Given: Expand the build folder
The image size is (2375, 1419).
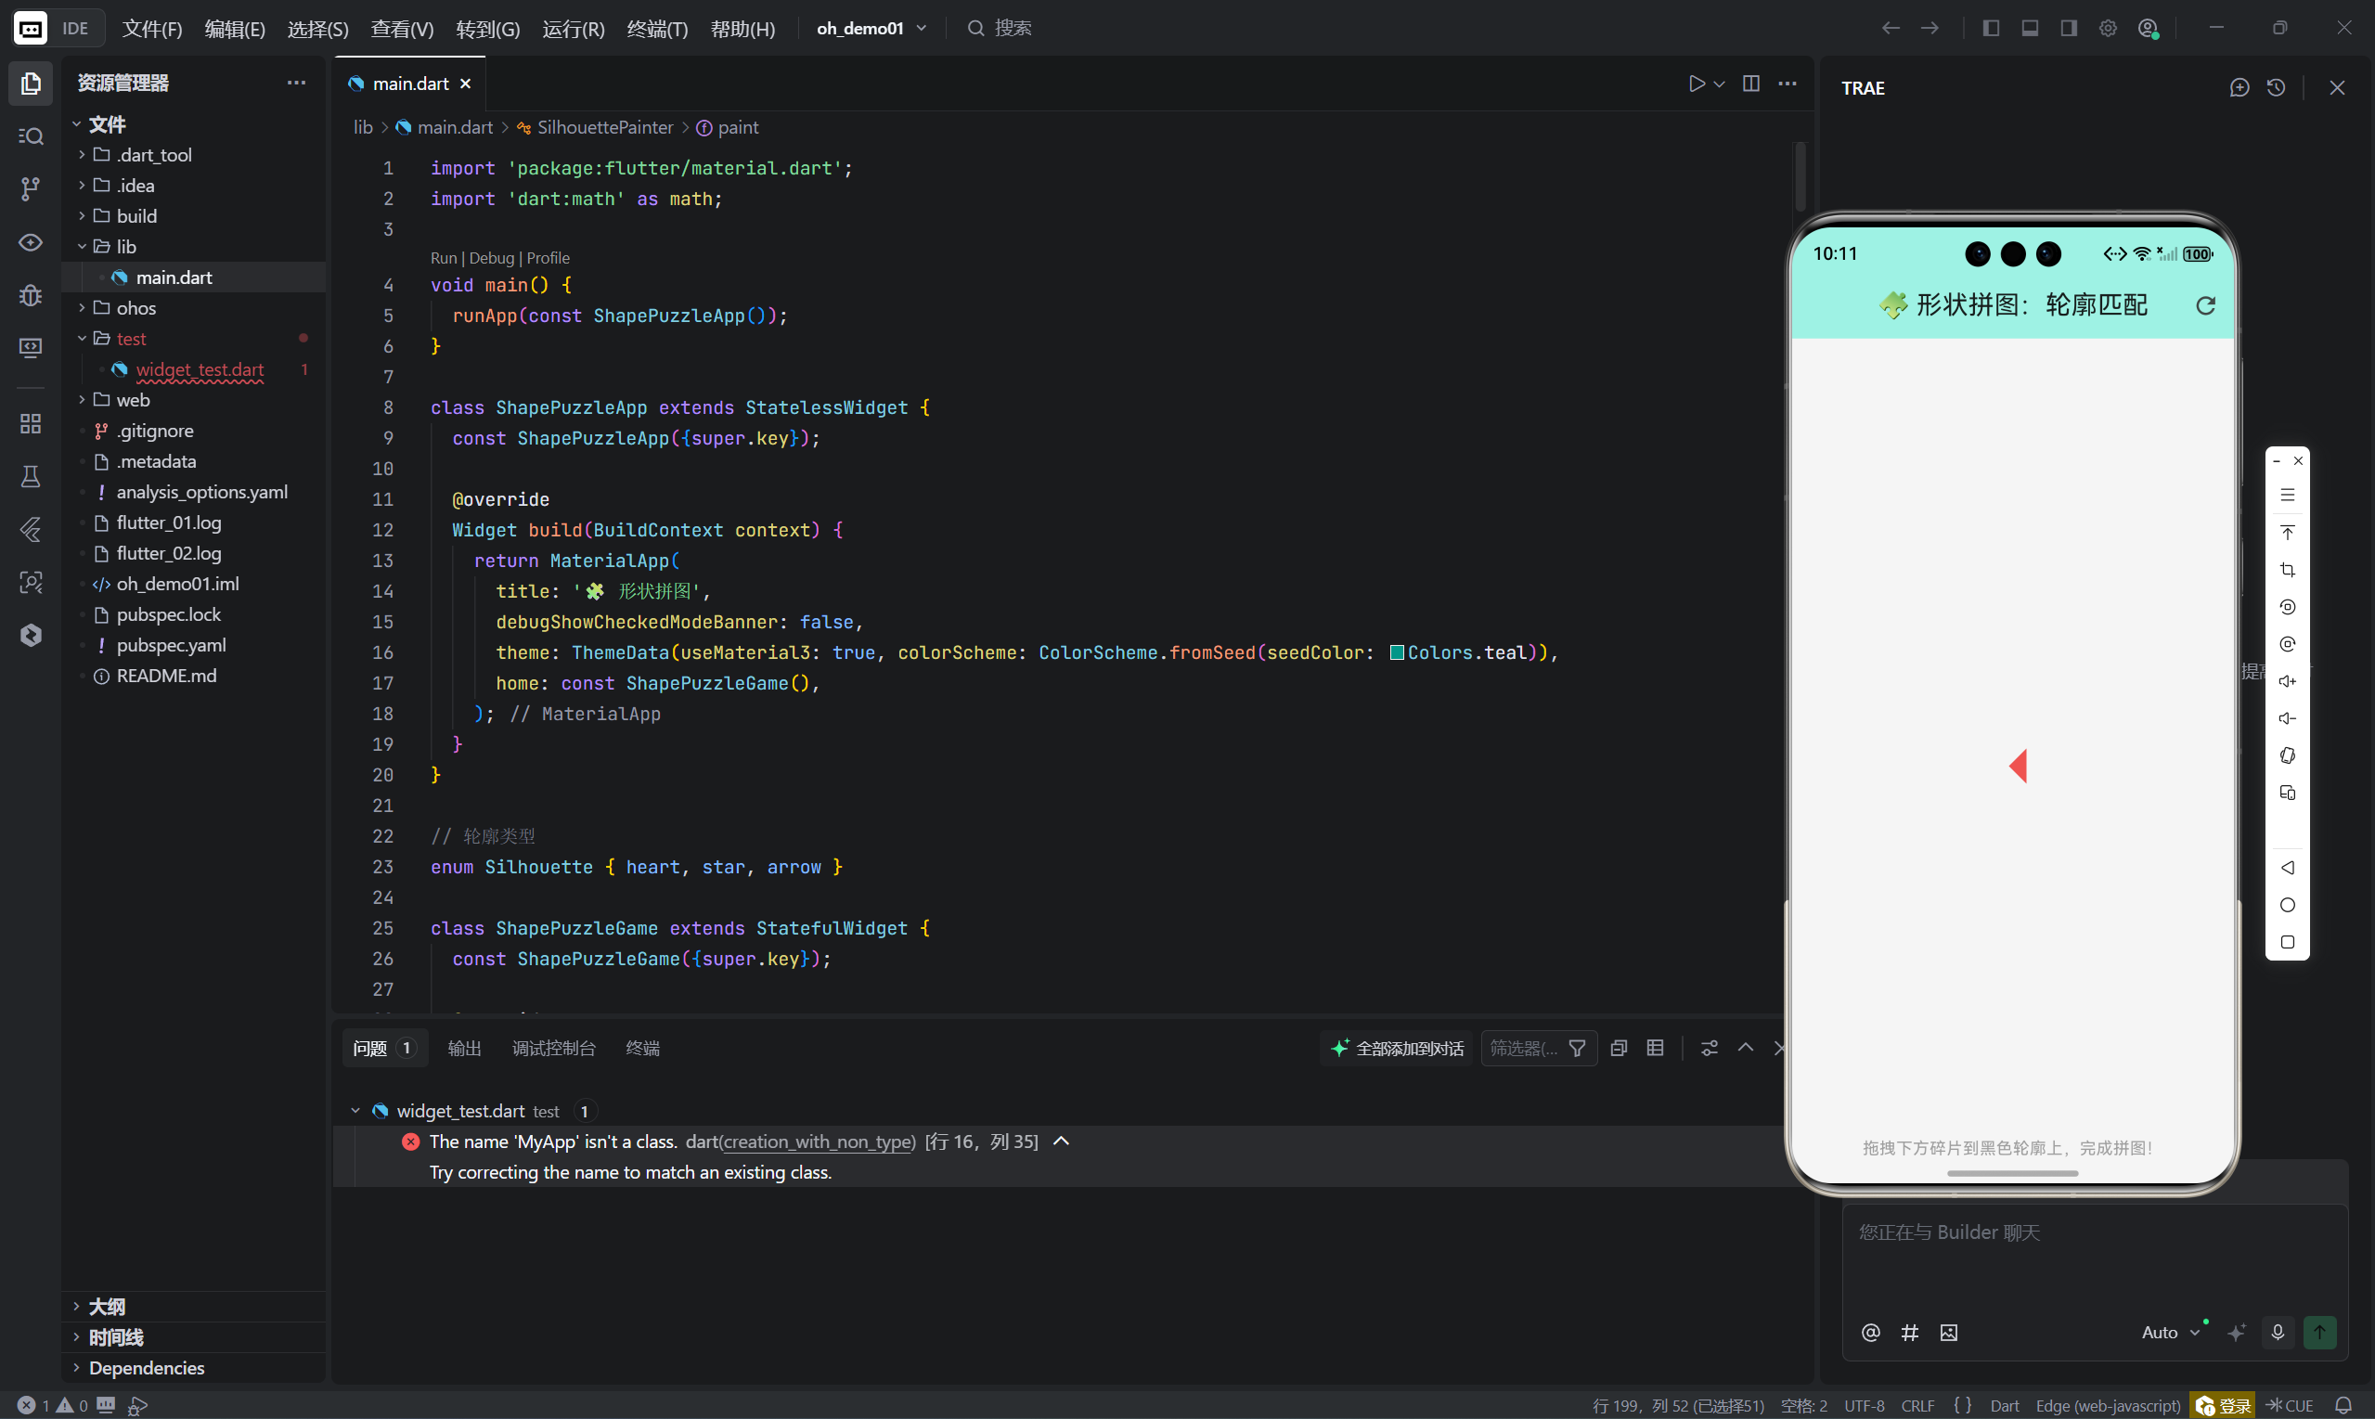Looking at the screenshot, I should tap(136, 216).
